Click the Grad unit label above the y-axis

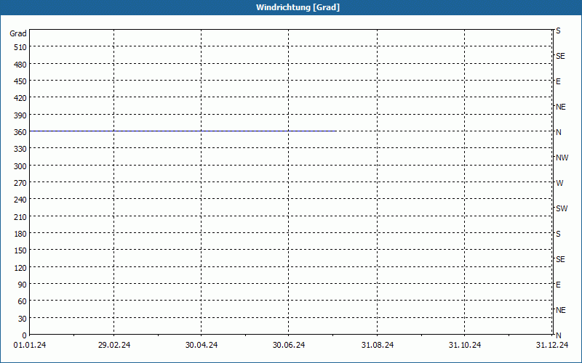point(18,33)
